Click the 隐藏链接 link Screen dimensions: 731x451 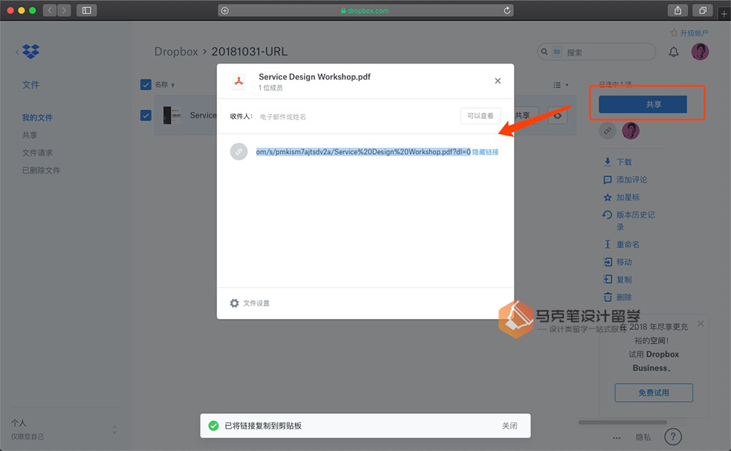[485, 152]
